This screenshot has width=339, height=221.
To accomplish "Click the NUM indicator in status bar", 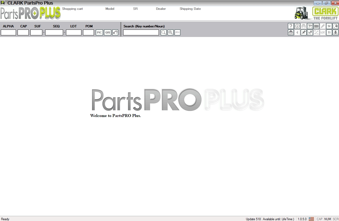I will tap(328, 219).
